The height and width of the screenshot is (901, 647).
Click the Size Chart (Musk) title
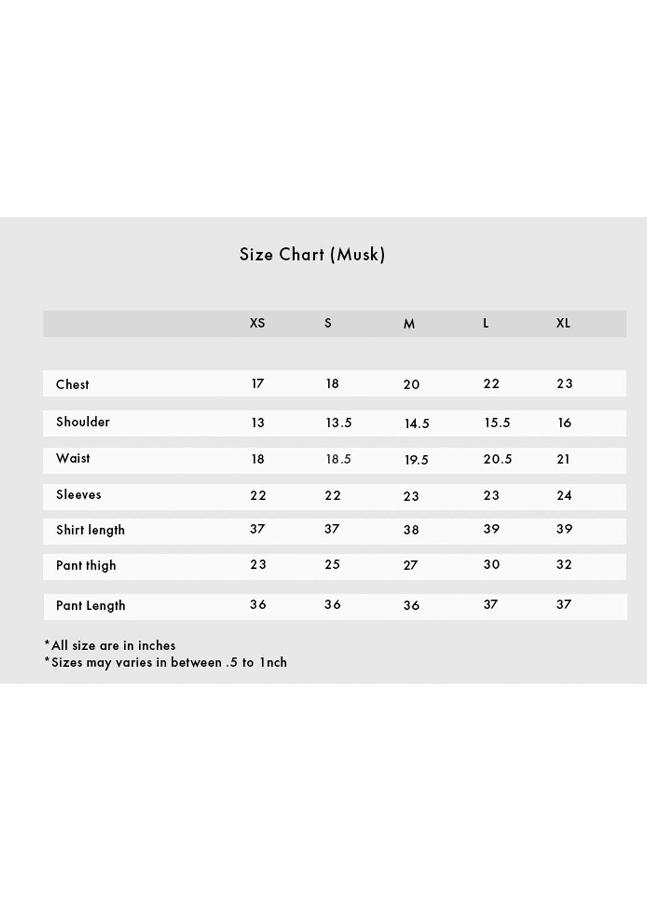(312, 254)
